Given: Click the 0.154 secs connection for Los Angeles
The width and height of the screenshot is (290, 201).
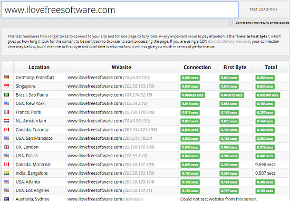Looking at the screenshot, I should (x=190, y=191).
